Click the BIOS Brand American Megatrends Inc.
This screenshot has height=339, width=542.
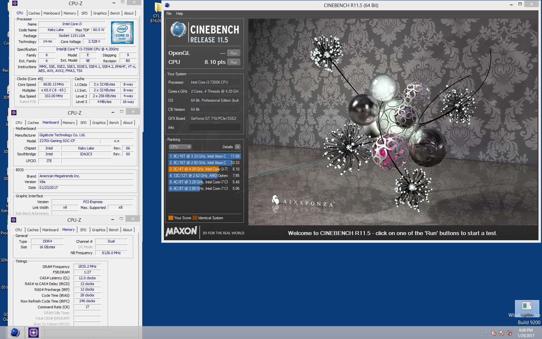86,176
